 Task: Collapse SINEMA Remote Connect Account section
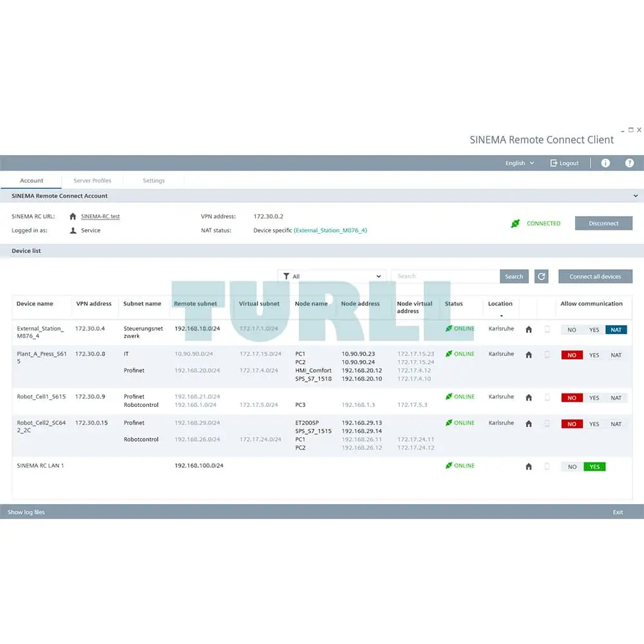[636, 196]
